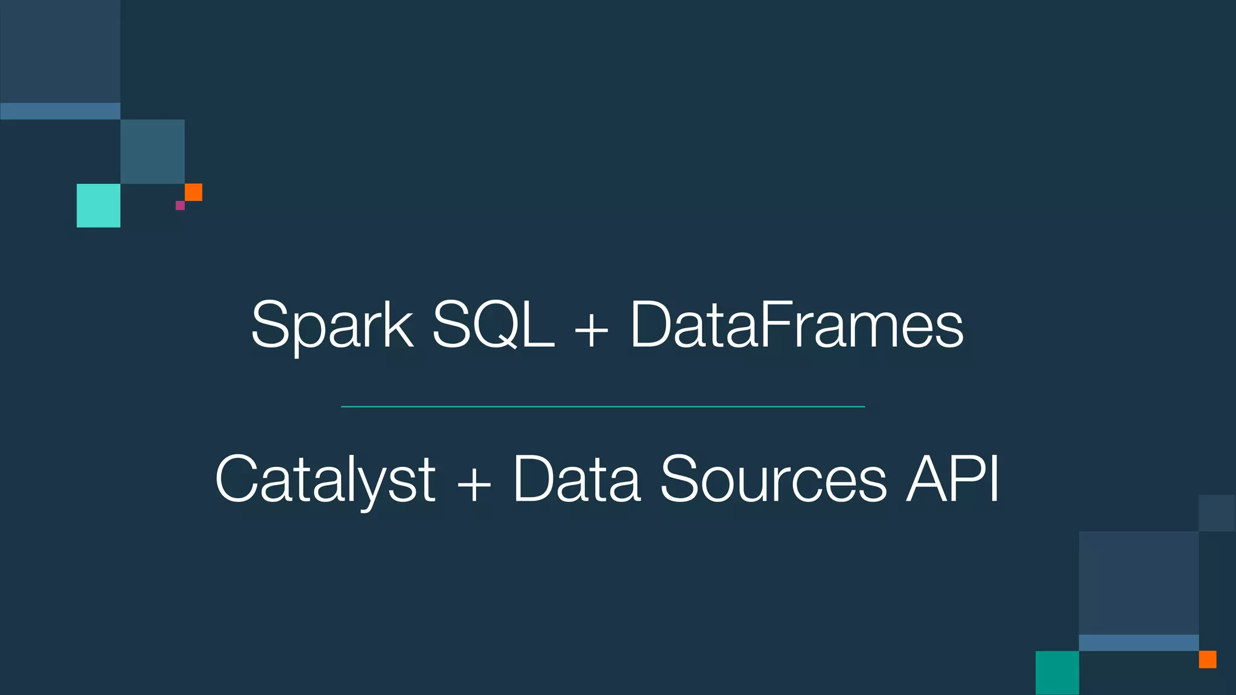Click the word "SQL" in the title
This screenshot has width=1236, height=695.
click(493, 325)
